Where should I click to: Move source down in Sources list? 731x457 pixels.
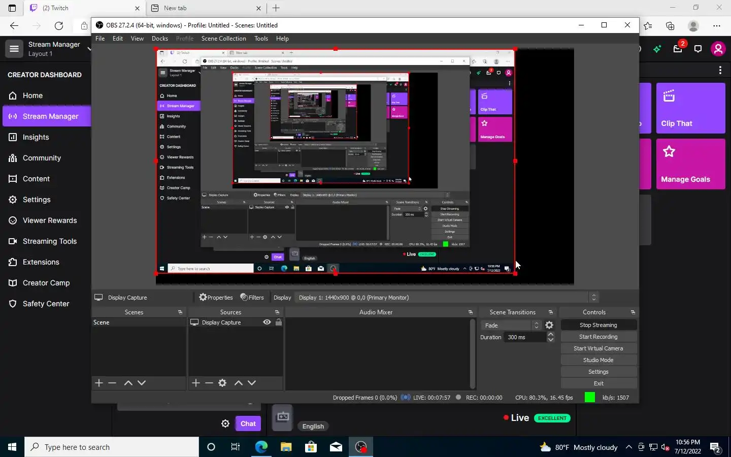252,383
